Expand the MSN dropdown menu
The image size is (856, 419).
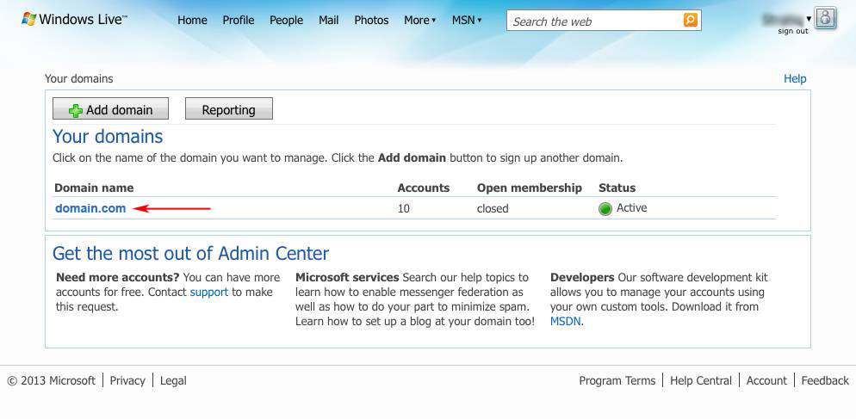(x=467, y=20)
